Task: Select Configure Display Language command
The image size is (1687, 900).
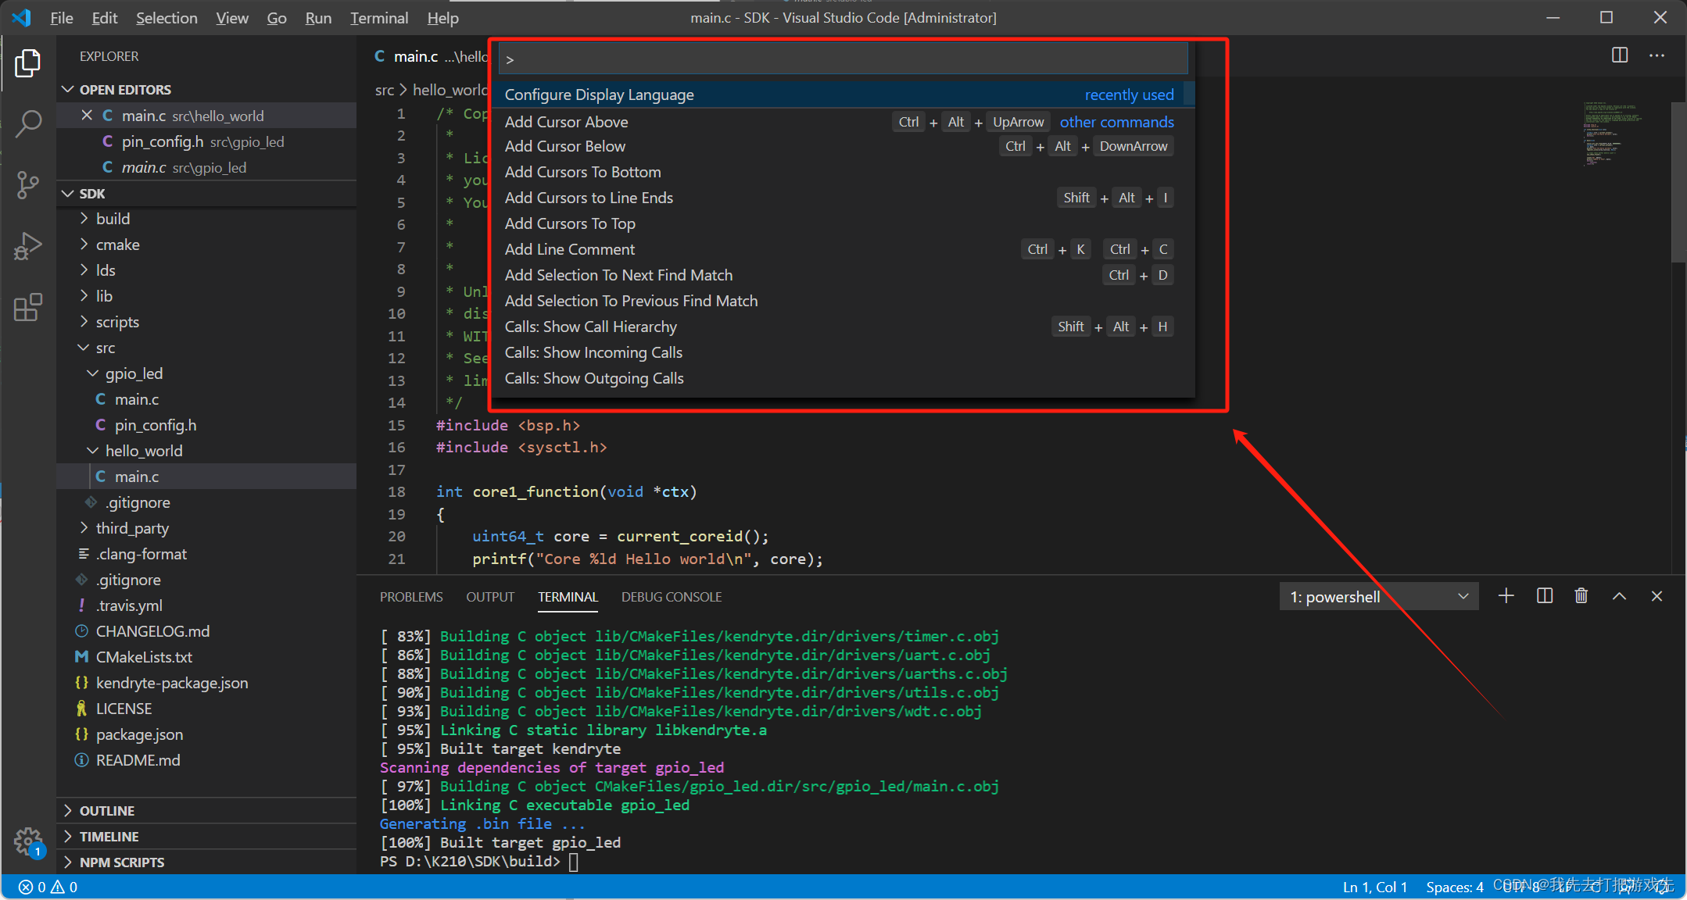Action: 600,95
